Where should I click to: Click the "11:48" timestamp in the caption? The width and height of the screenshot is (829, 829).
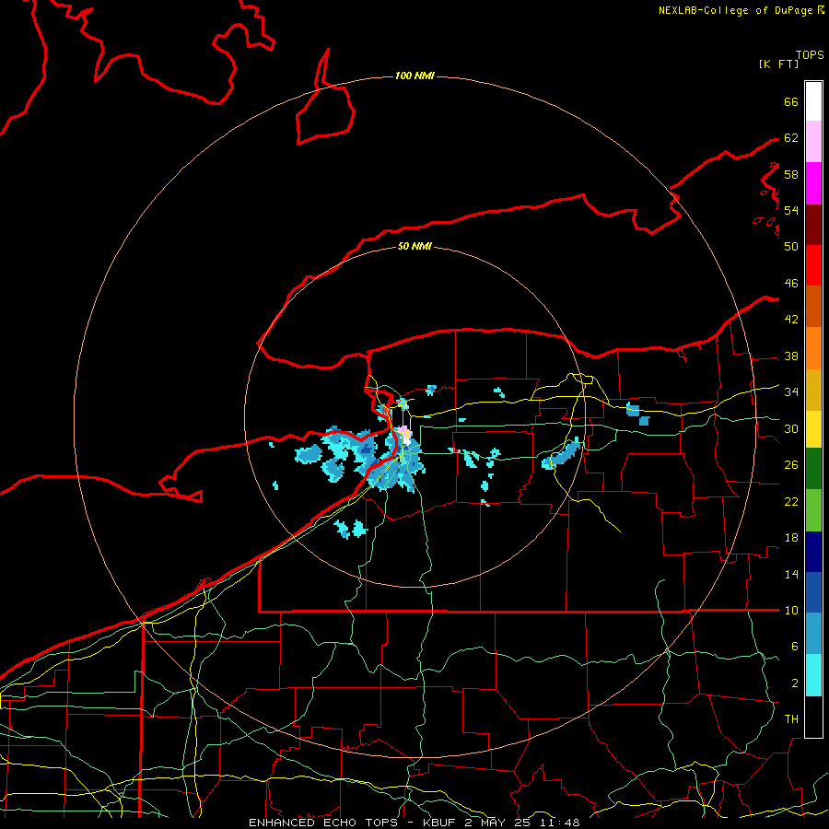(x=560, y=823)
